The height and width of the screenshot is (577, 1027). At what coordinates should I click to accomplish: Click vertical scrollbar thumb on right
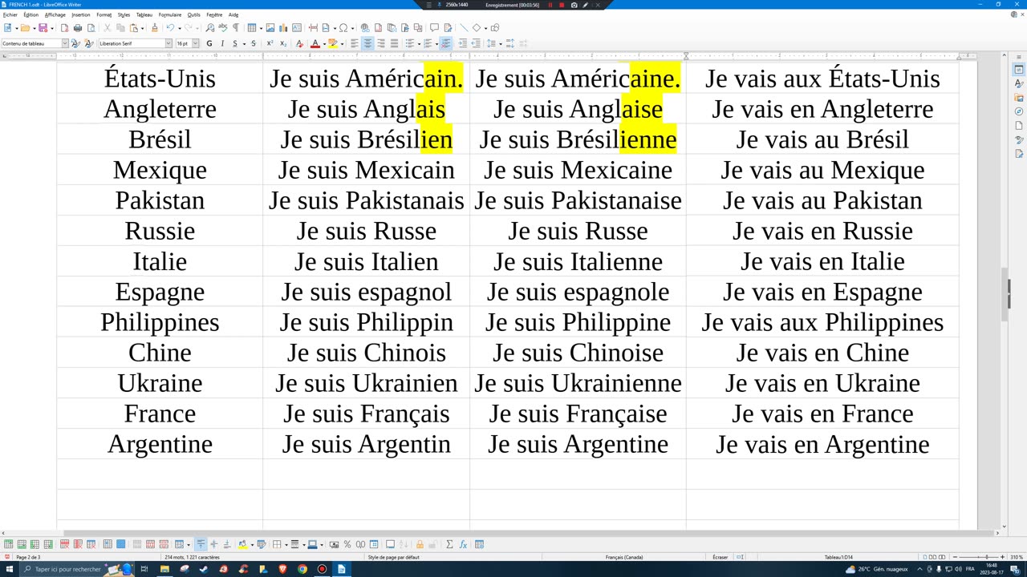1005,293
